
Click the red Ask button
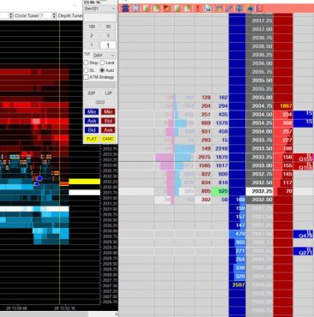pyautogui.click(x=108, y=130)
